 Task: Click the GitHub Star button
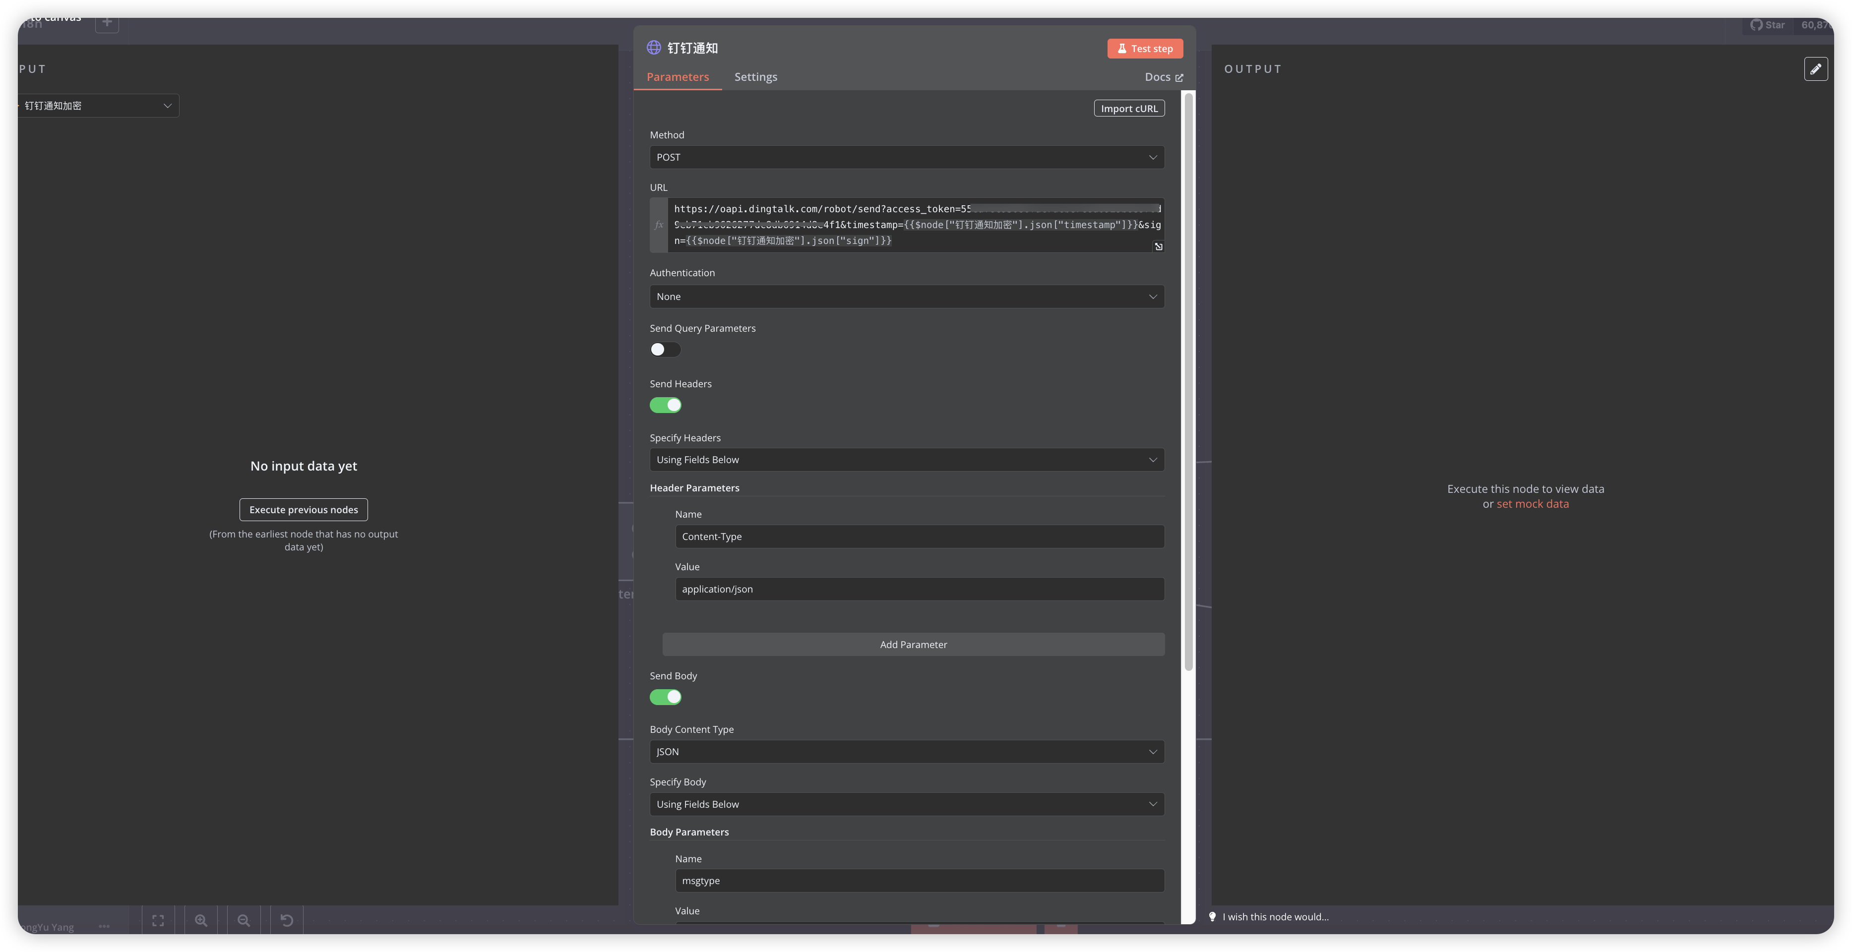(x=1768, y=25)
